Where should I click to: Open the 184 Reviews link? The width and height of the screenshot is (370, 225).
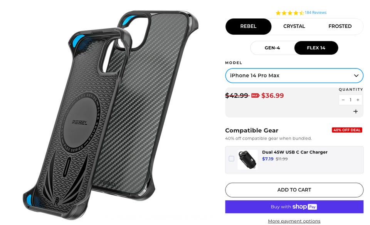(x=316, y=12)
